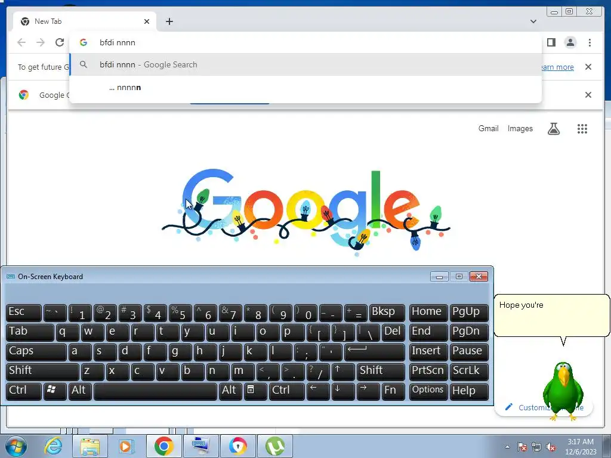611x458 pixels.
Task: Click the Tab key on On-Screen Keyboard
Action: coord(30,332)
